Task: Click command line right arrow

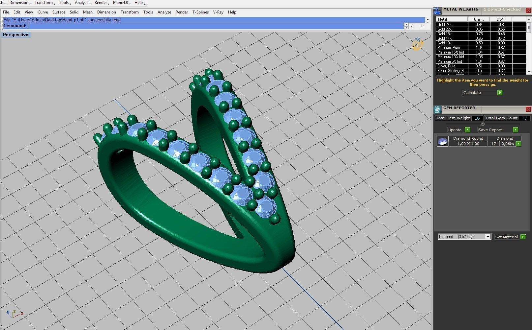Action: click(422, 26)
